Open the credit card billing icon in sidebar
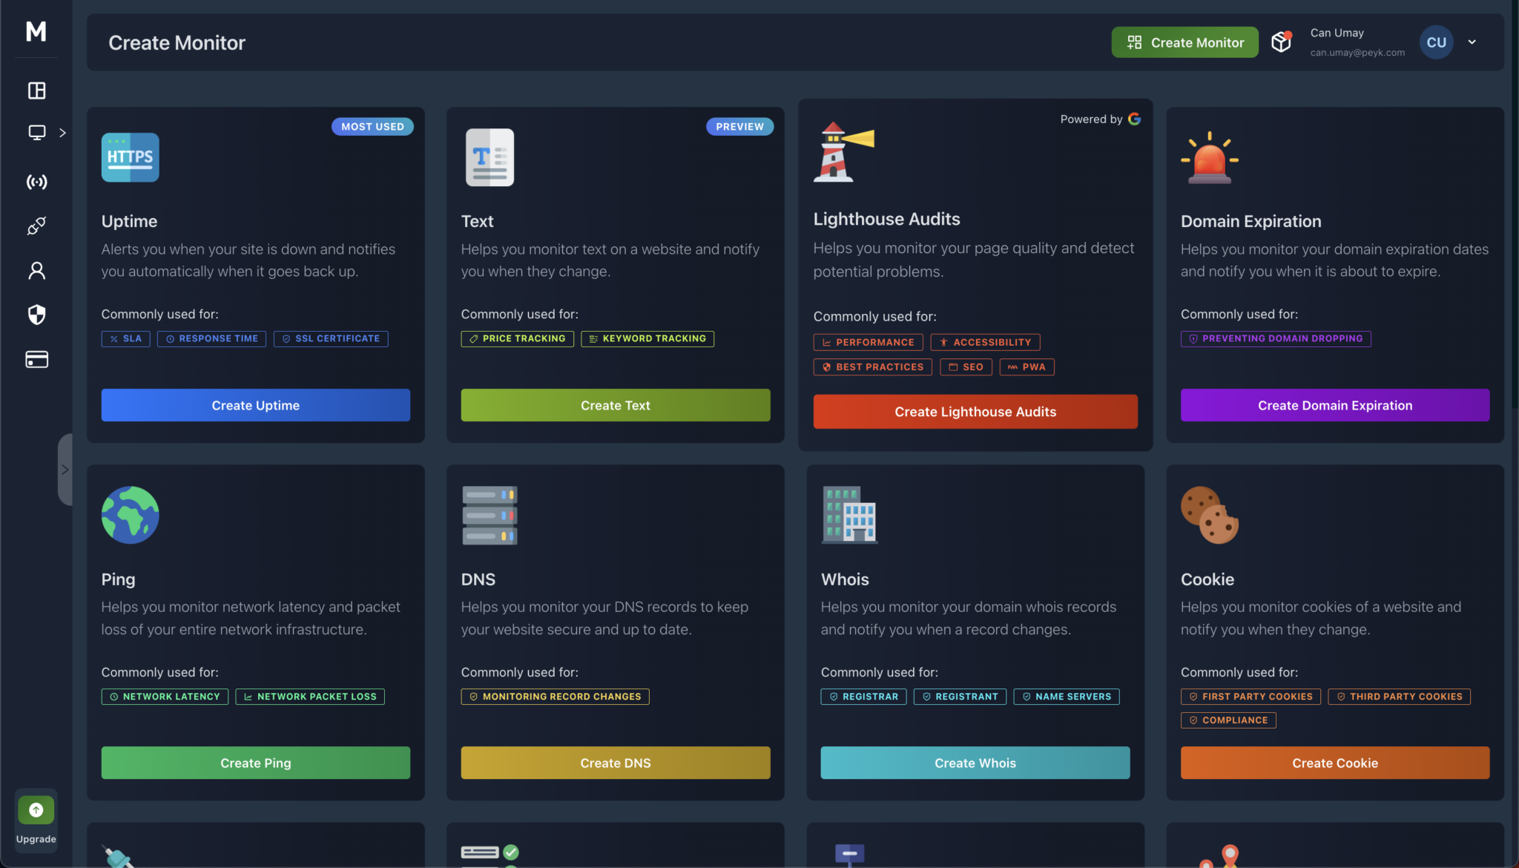 pos(36,360)
